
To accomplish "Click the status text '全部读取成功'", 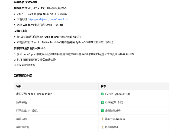I will (x=113, y=111).
